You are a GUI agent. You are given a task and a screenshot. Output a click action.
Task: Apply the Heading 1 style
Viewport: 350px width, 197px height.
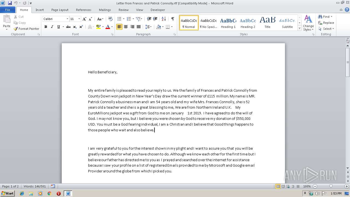click(x=228, y=23)
